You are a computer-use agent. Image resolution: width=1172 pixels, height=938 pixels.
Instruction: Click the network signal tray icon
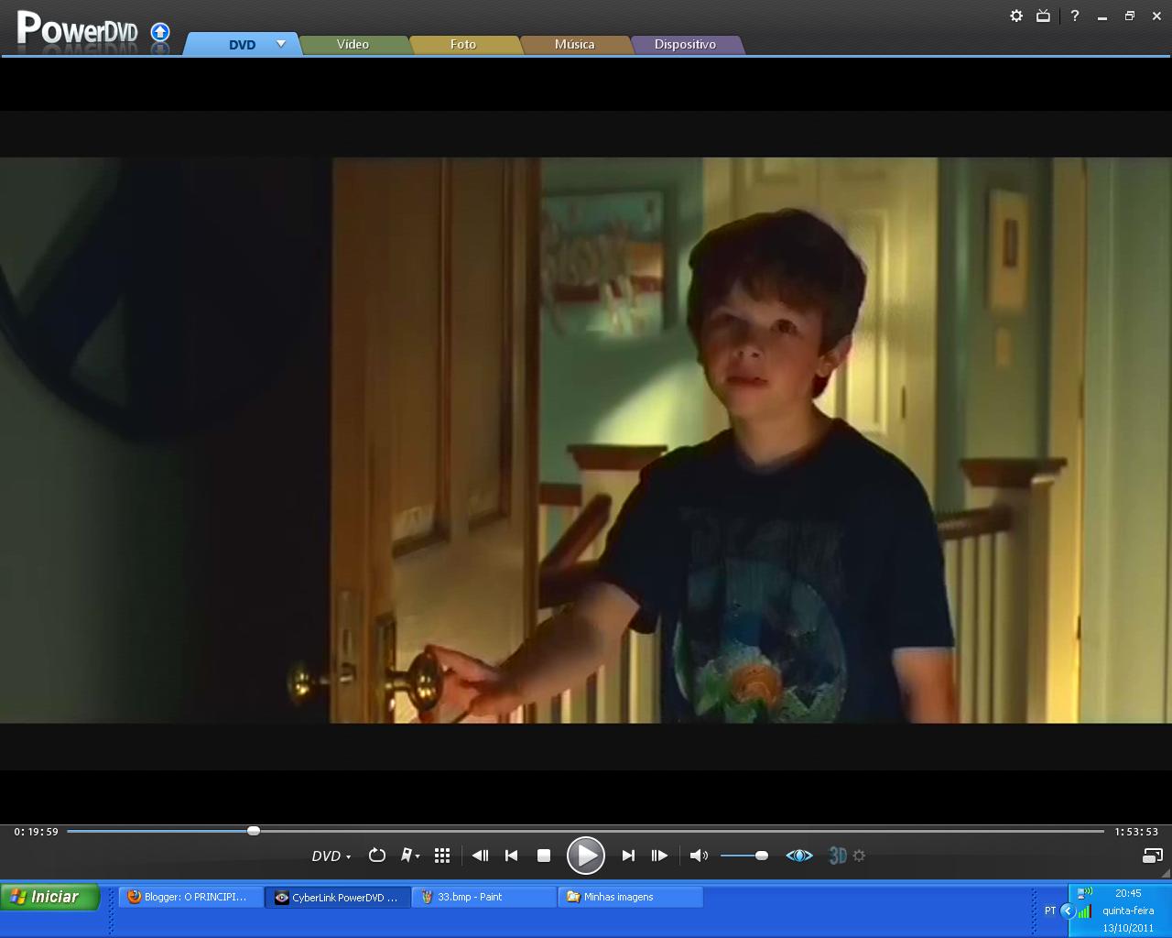(1084, 911)
